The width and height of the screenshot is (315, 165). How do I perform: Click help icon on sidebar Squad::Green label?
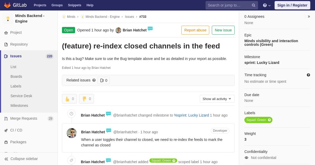point(269,120)
